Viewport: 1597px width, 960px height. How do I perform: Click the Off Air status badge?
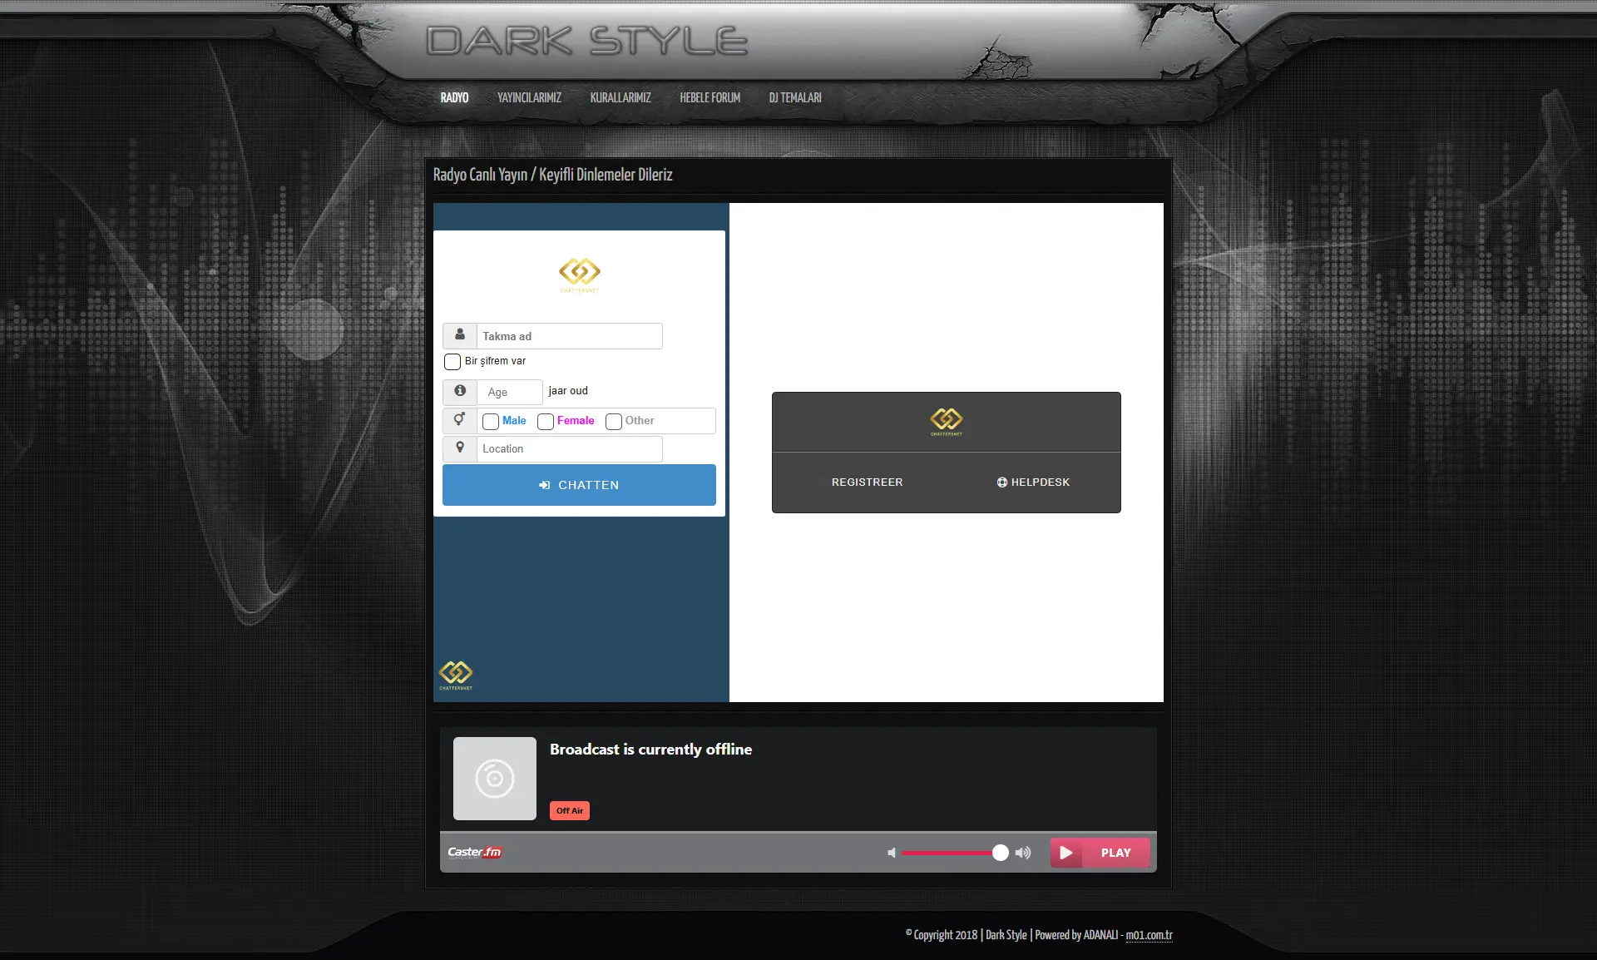click(570, 811)
